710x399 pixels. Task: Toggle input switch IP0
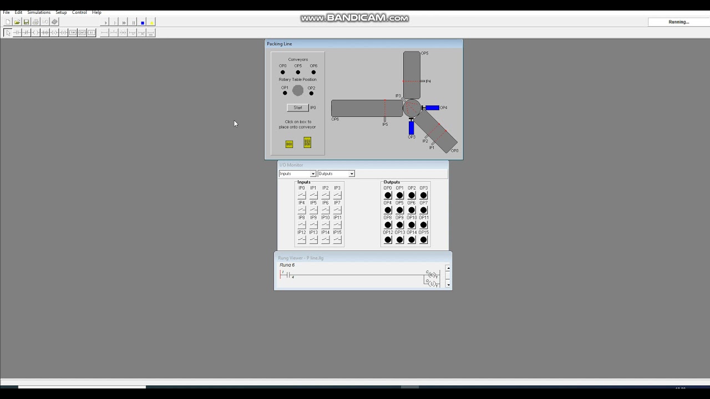click(x=302, y=195)
